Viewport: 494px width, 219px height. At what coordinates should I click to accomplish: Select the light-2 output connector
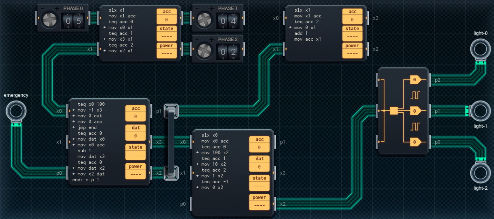click(480, 173)
